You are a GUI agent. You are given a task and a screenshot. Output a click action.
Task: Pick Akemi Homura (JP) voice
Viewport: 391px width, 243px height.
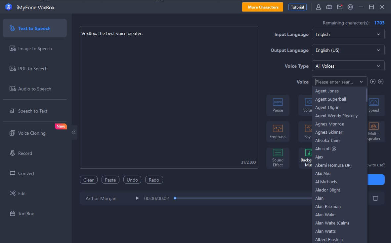click(339, 165)
